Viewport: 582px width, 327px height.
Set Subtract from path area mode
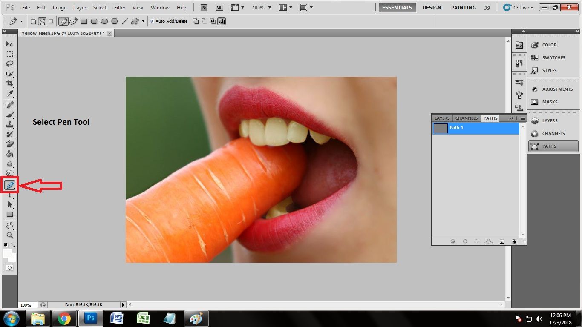click(x=204, y=21)
